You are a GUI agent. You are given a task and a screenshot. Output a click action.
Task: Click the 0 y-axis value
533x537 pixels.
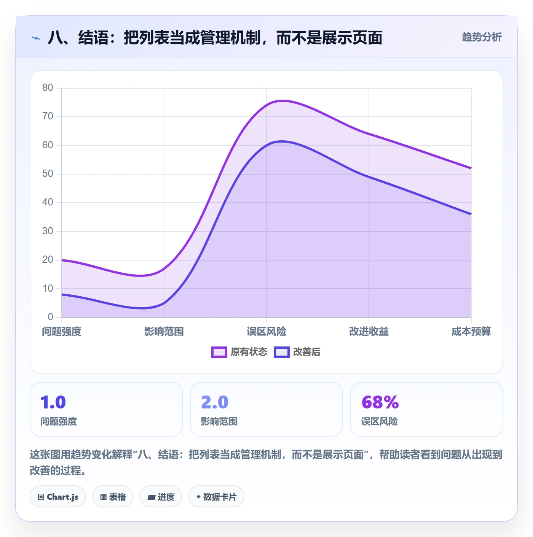[x=50, y=317]
